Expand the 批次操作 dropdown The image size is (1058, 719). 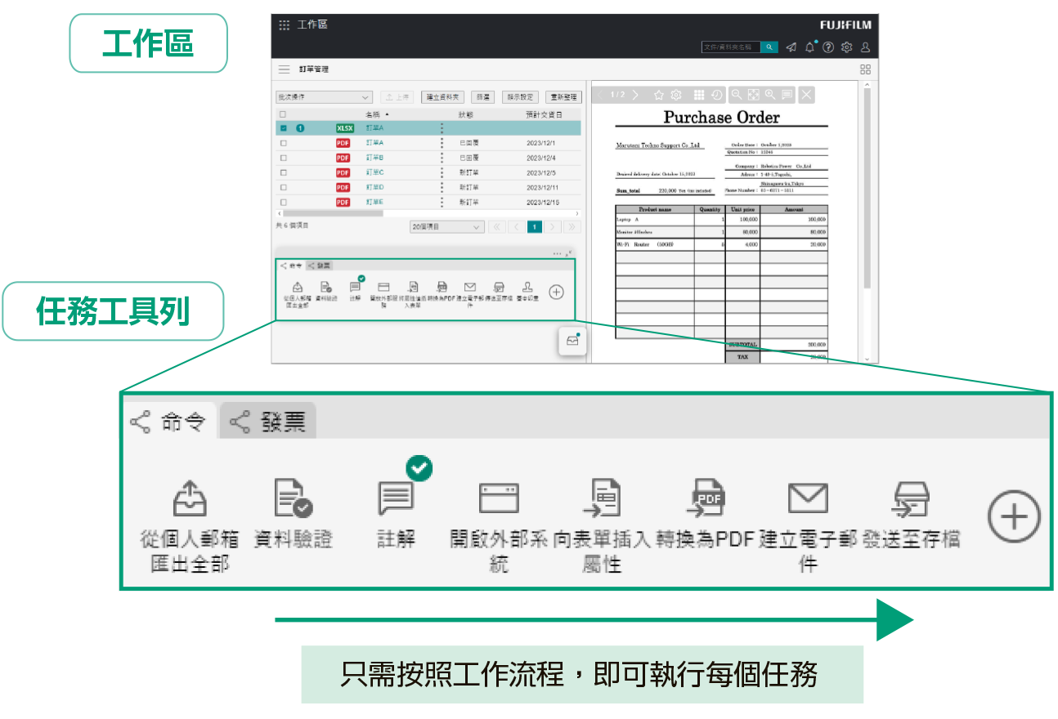pyautogui.click(x=325, y=97)
